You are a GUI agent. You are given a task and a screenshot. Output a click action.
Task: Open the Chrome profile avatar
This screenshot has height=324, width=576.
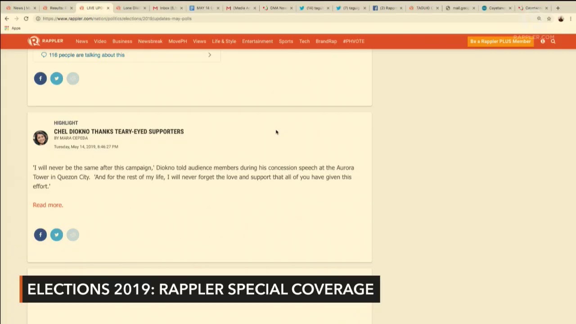pyautogui.click(x=561, y=18)
